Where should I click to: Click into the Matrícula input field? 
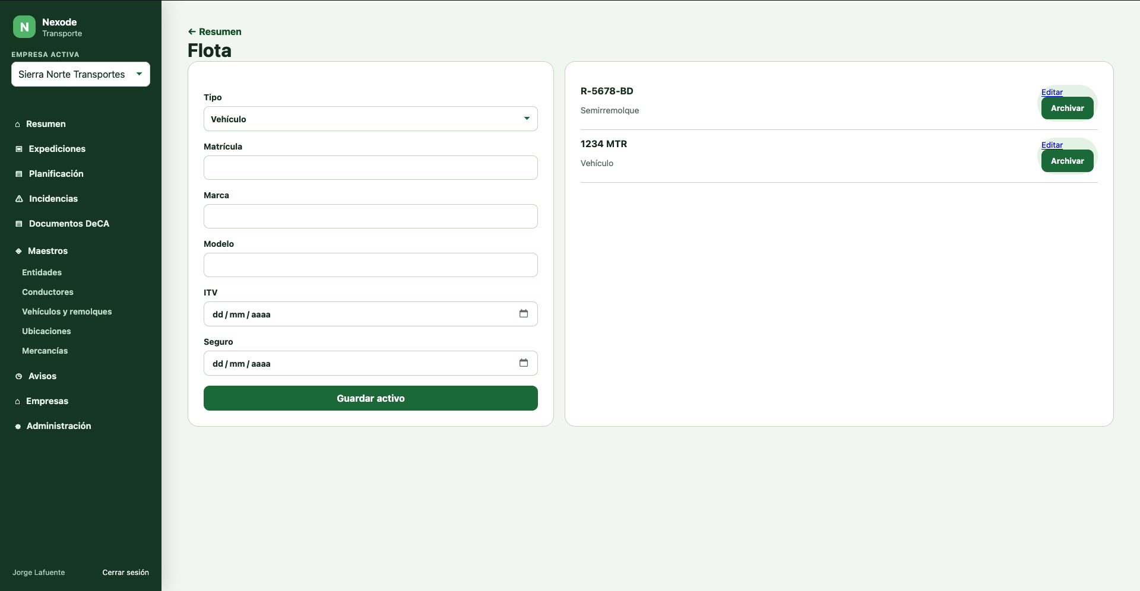pyautogui.click(x=370, y=167)
